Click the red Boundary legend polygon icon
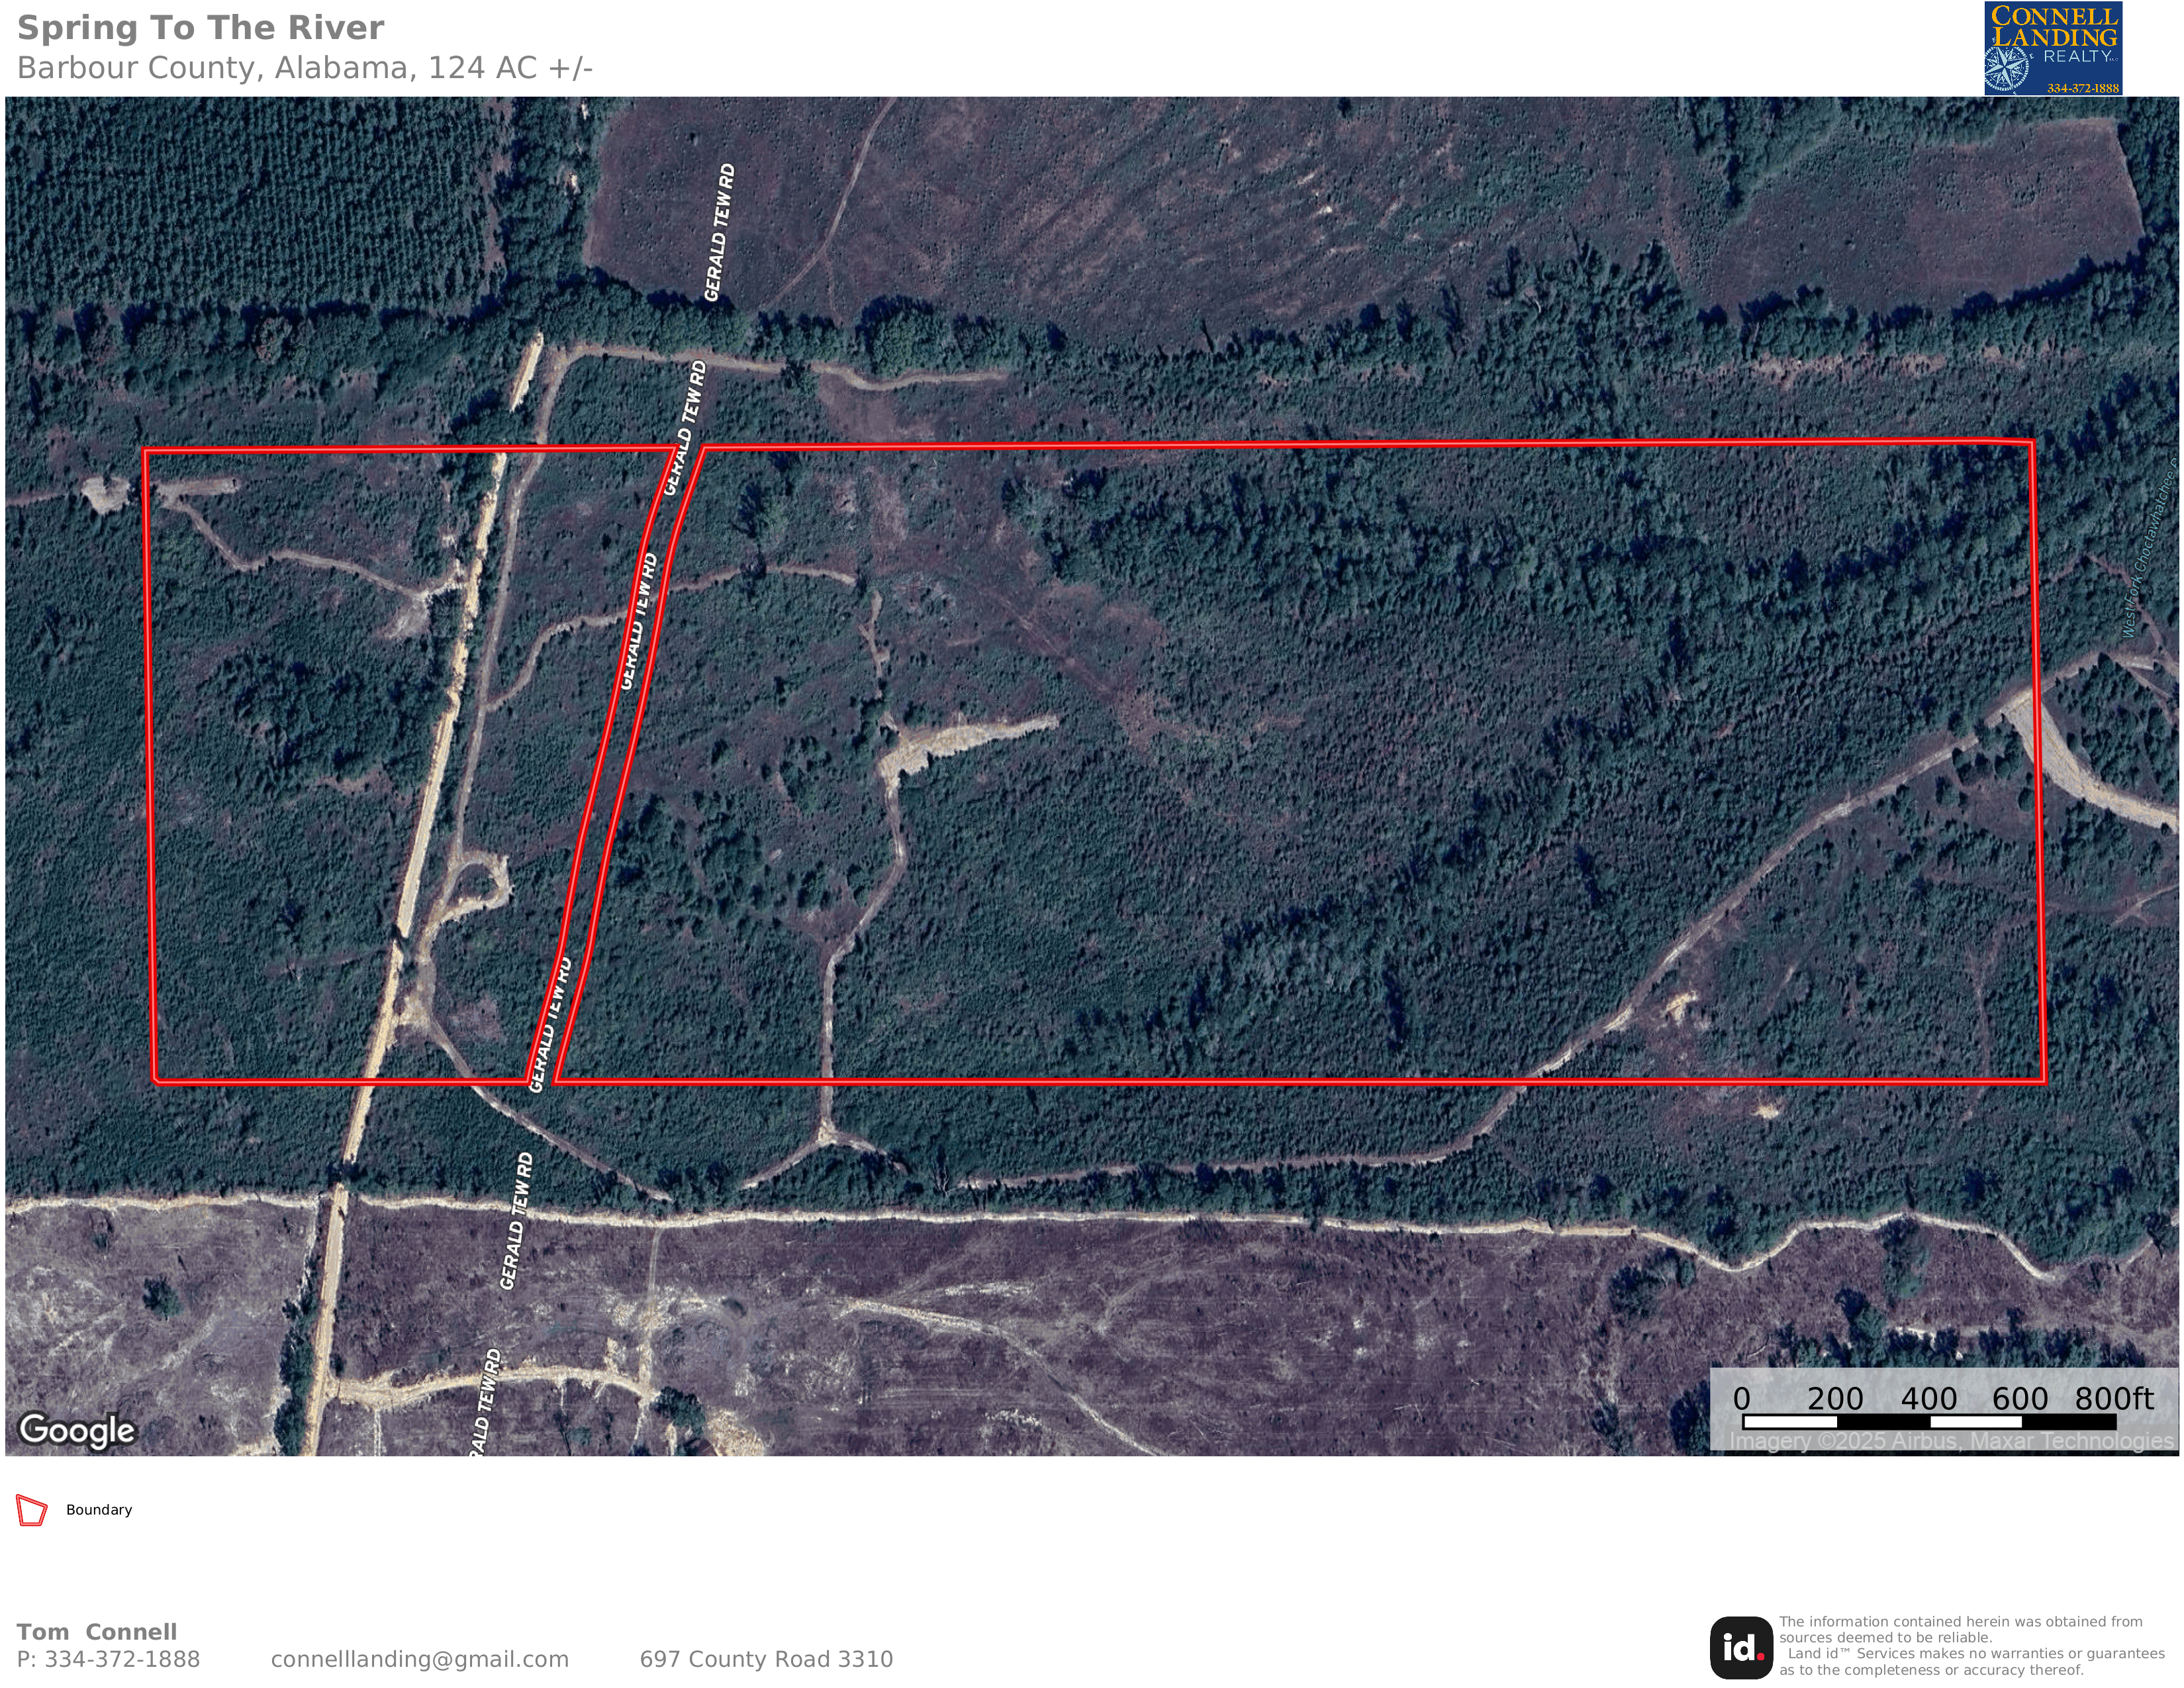2184x1688 pixels. tap(32, 1510)
